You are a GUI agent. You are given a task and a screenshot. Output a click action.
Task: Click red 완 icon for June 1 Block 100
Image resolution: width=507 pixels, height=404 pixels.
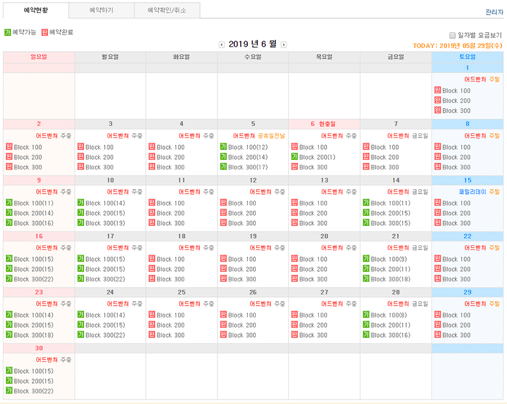438,90
